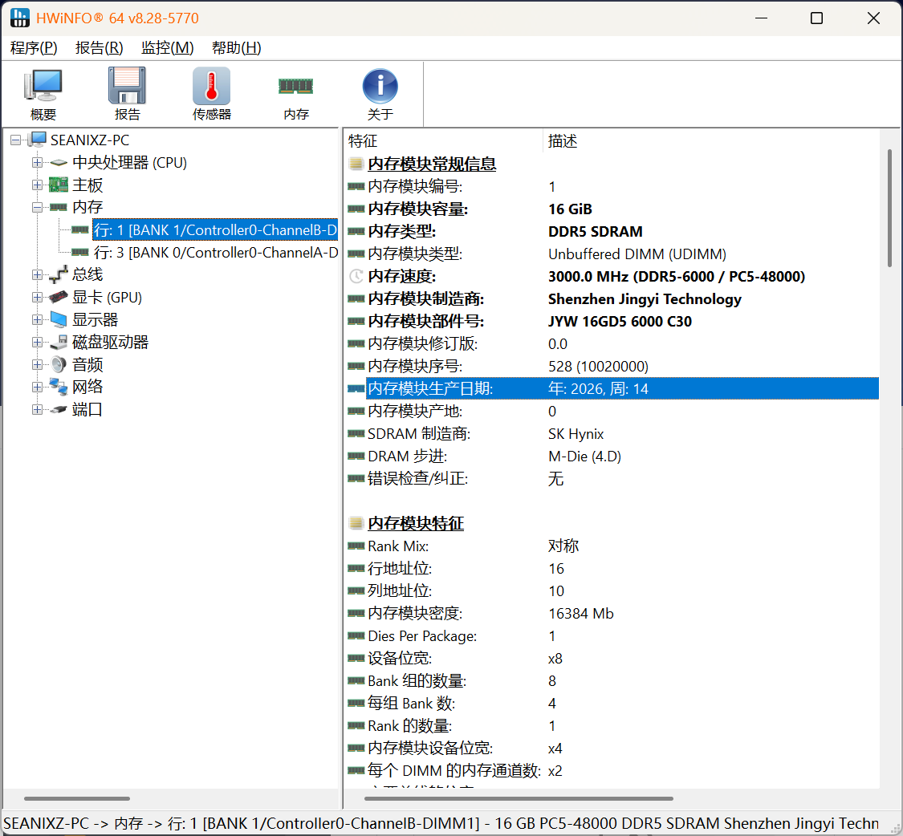Image resolution: width=903 pixels, height=836 pixels.
Task: Click the 显卡 GPU card icon
Action: coord(58,297)
